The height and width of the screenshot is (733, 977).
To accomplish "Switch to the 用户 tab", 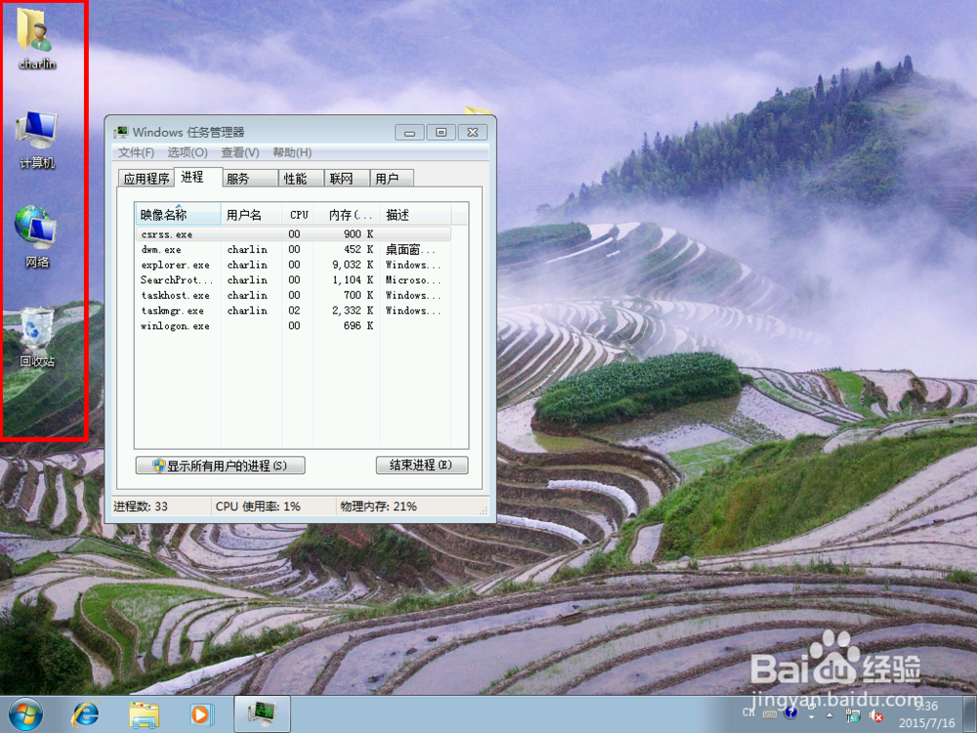I will [x=392, y=178].
